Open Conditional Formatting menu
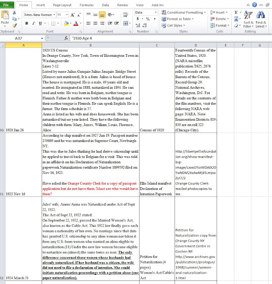The width and height of the screenshot is (272, 284). pyautogui.click(x=183, y=12)
